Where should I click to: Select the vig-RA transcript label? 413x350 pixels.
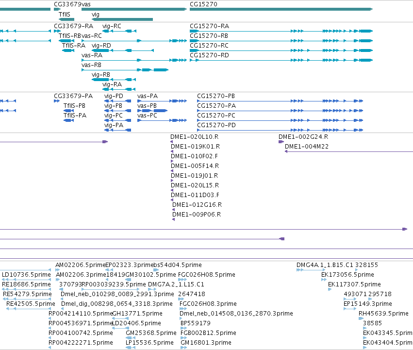coord(112,84)
